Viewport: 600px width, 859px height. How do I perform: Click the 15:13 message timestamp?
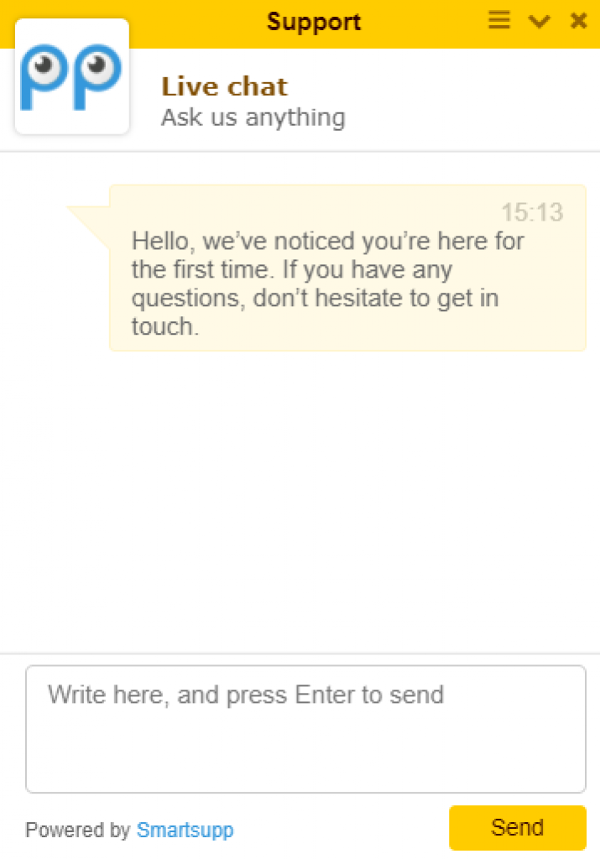[x=532, y=212]
